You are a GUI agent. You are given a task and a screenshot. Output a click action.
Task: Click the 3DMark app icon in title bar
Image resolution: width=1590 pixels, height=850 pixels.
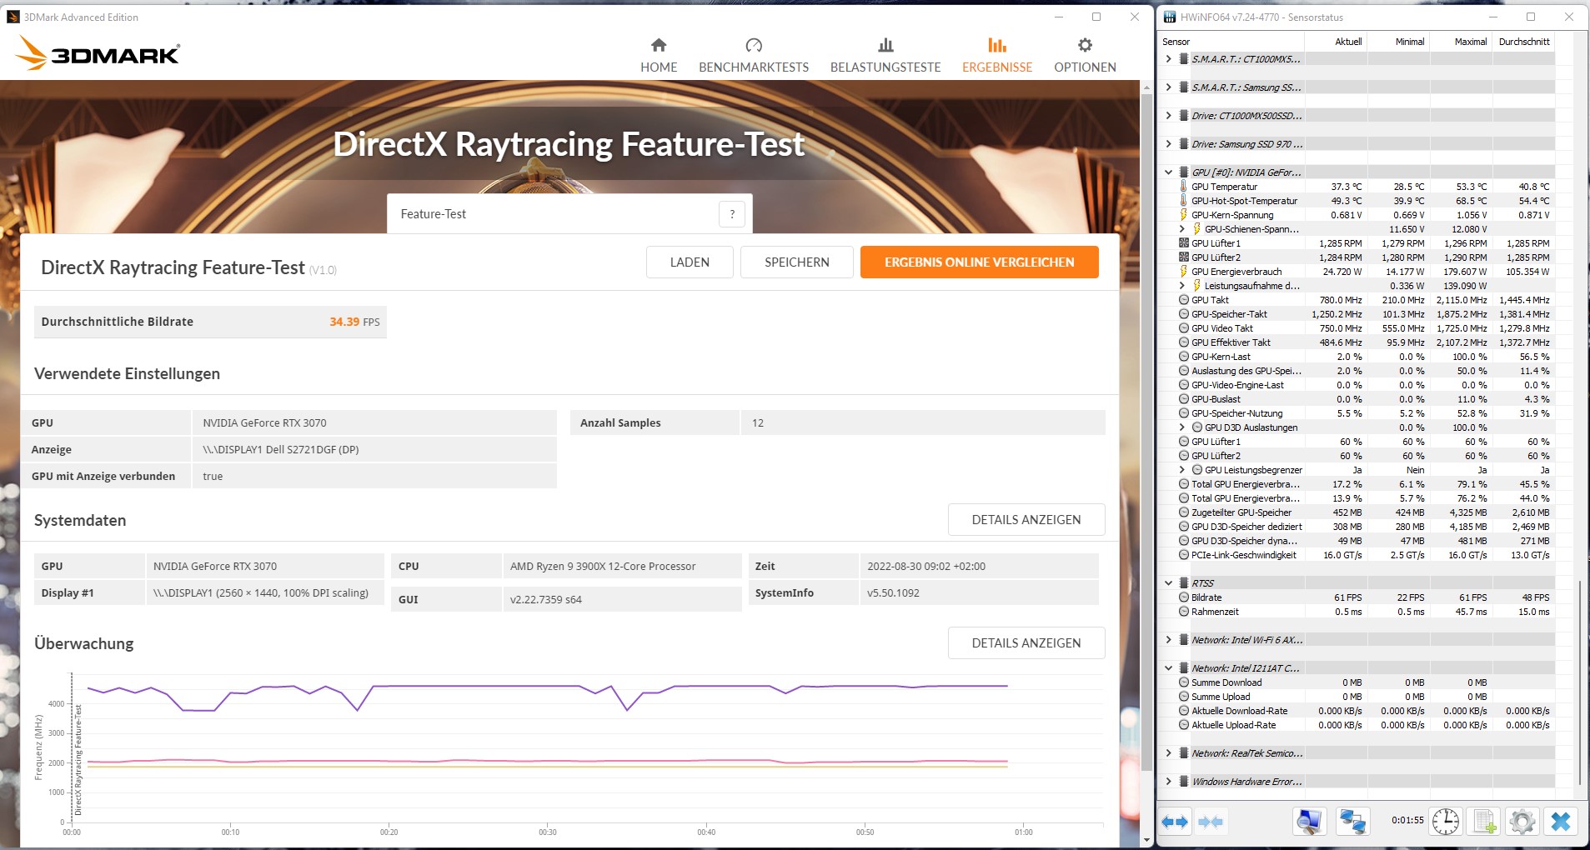13,17
